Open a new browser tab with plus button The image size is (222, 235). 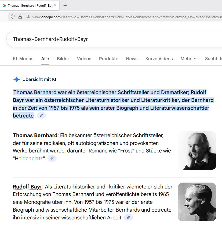65,5
